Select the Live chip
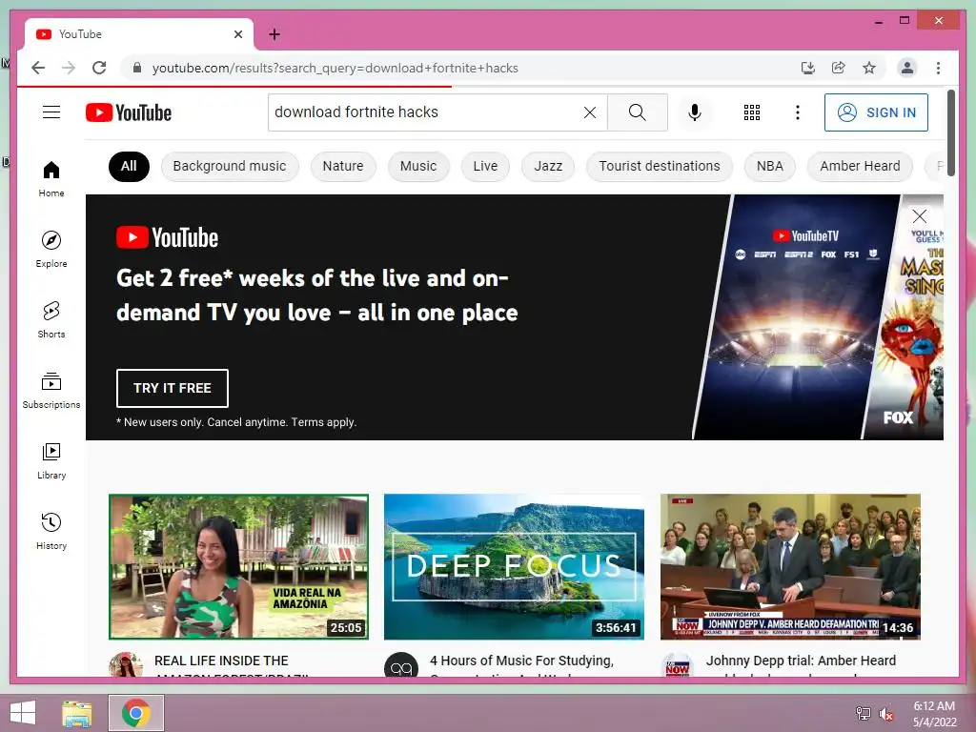This screenshot has height=732, width=976. (x=485, y=166)
